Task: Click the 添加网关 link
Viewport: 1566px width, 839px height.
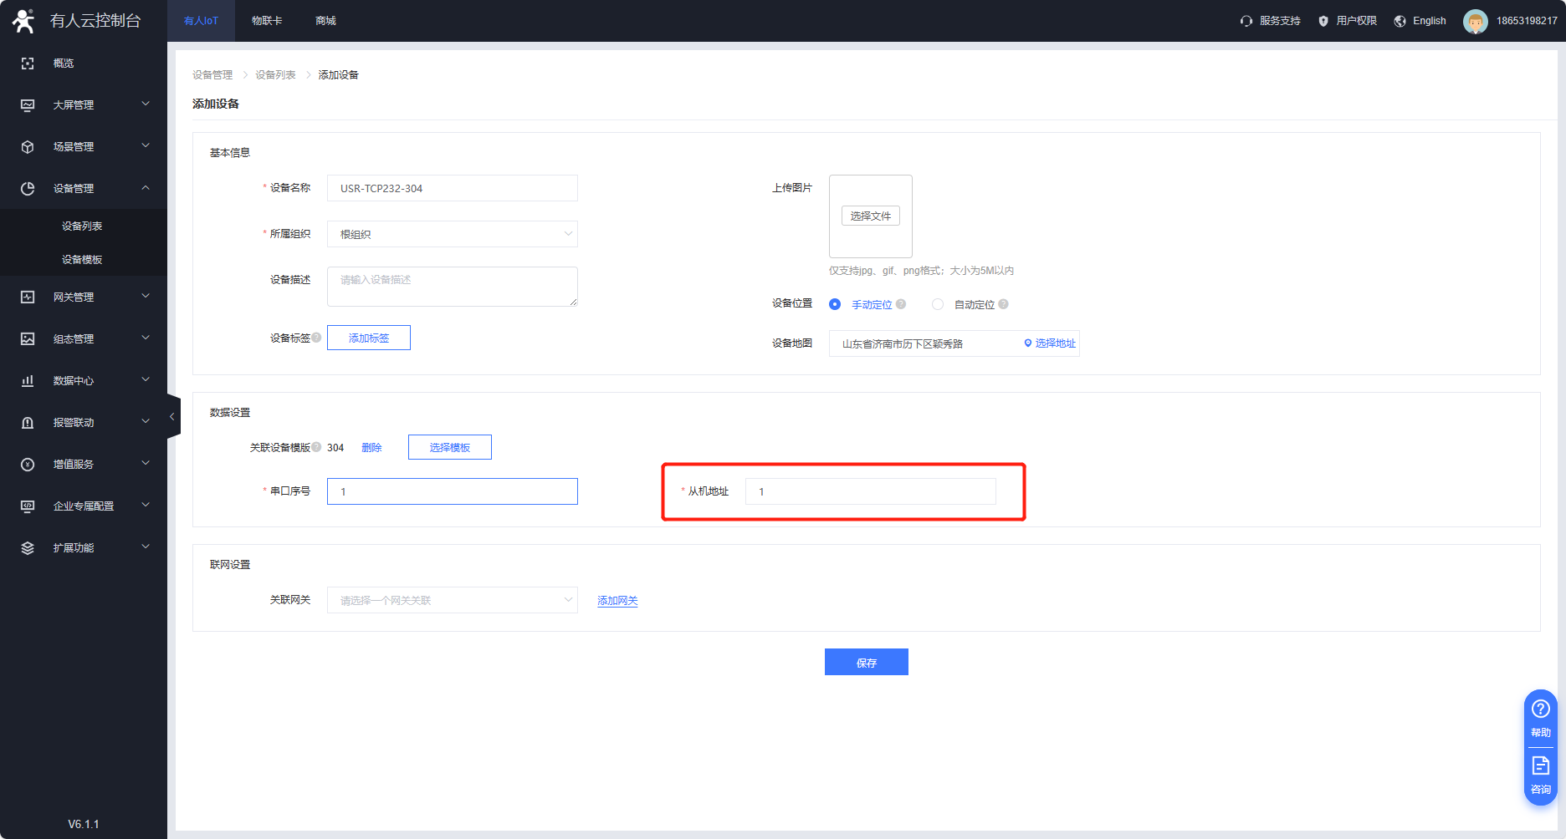Action: [617, 601]
